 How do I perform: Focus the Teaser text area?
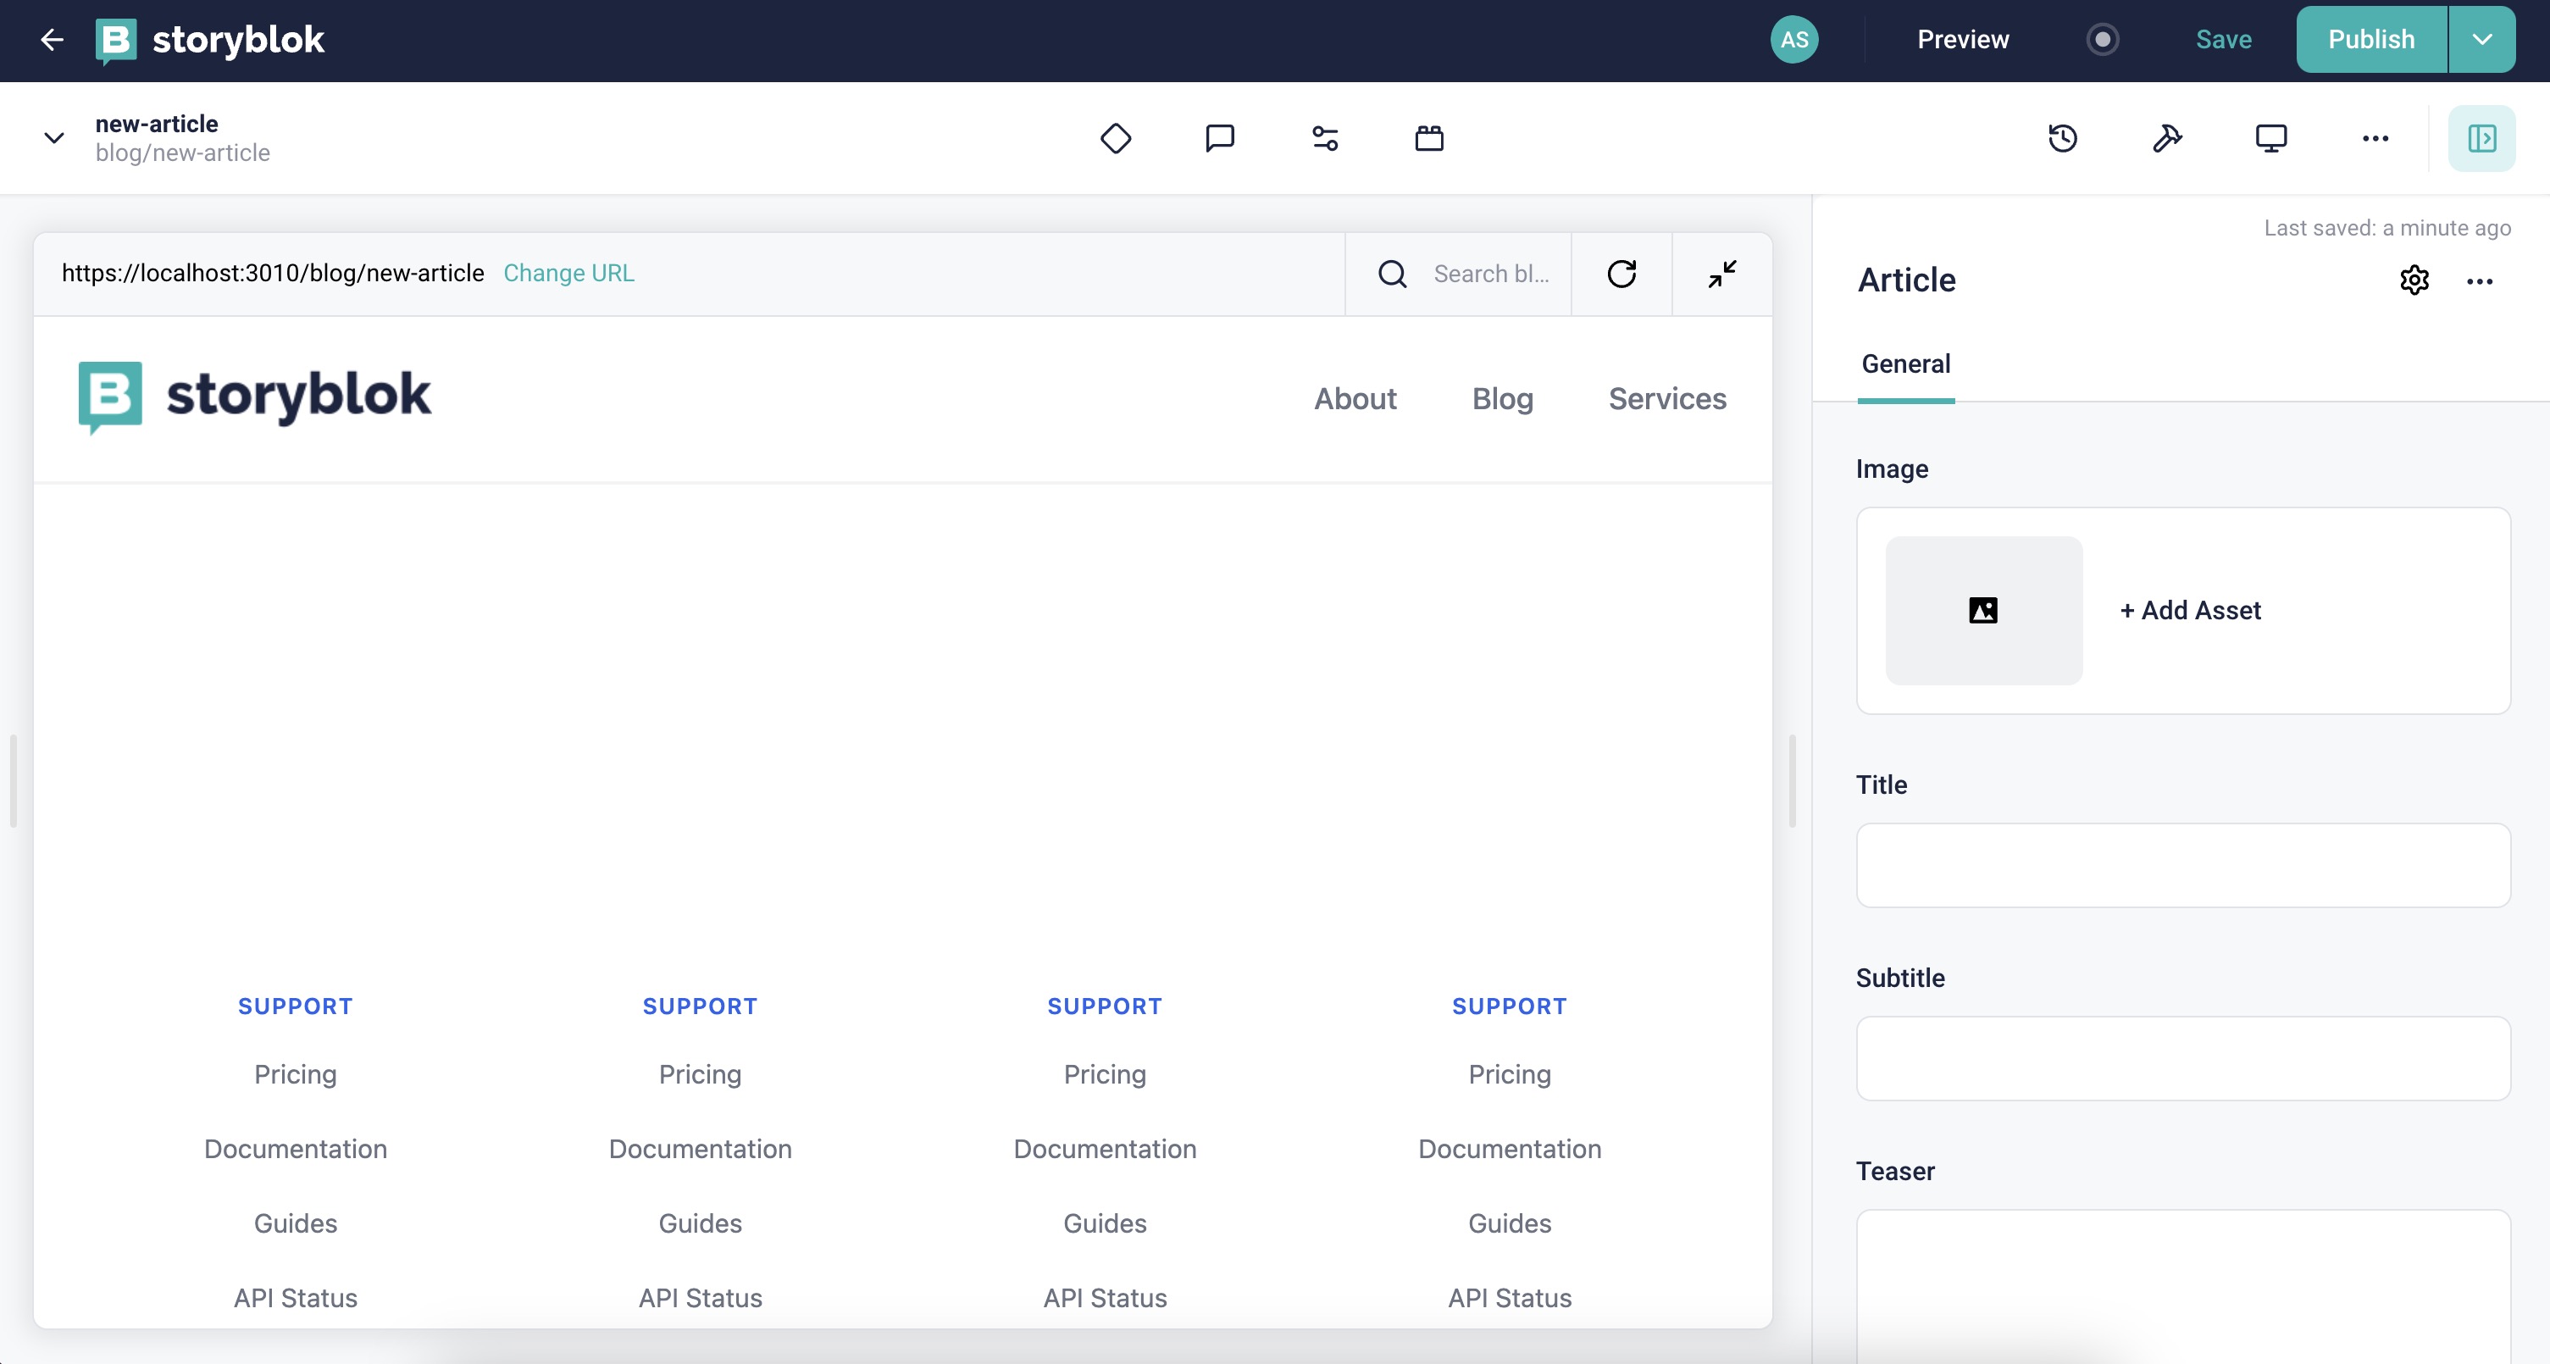[2184, 1287]
